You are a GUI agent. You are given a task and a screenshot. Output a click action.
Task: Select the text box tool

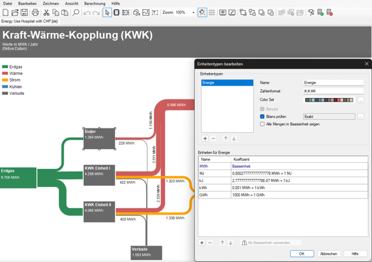tap(155, 12)
